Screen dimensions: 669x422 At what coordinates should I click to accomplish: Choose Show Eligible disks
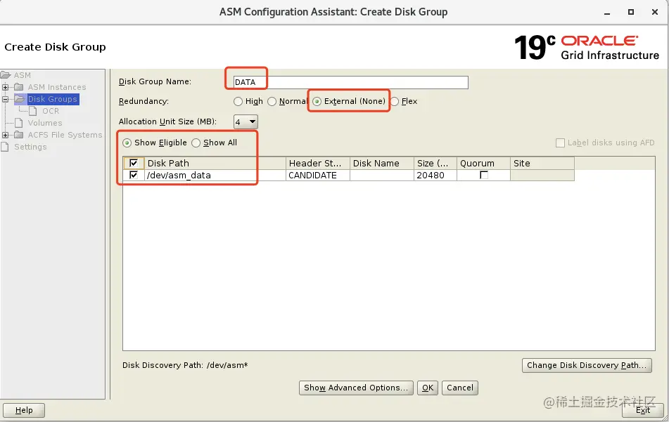tap(127, 143)
